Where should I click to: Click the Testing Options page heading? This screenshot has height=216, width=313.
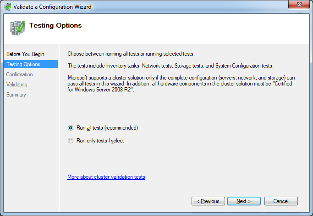55,25
